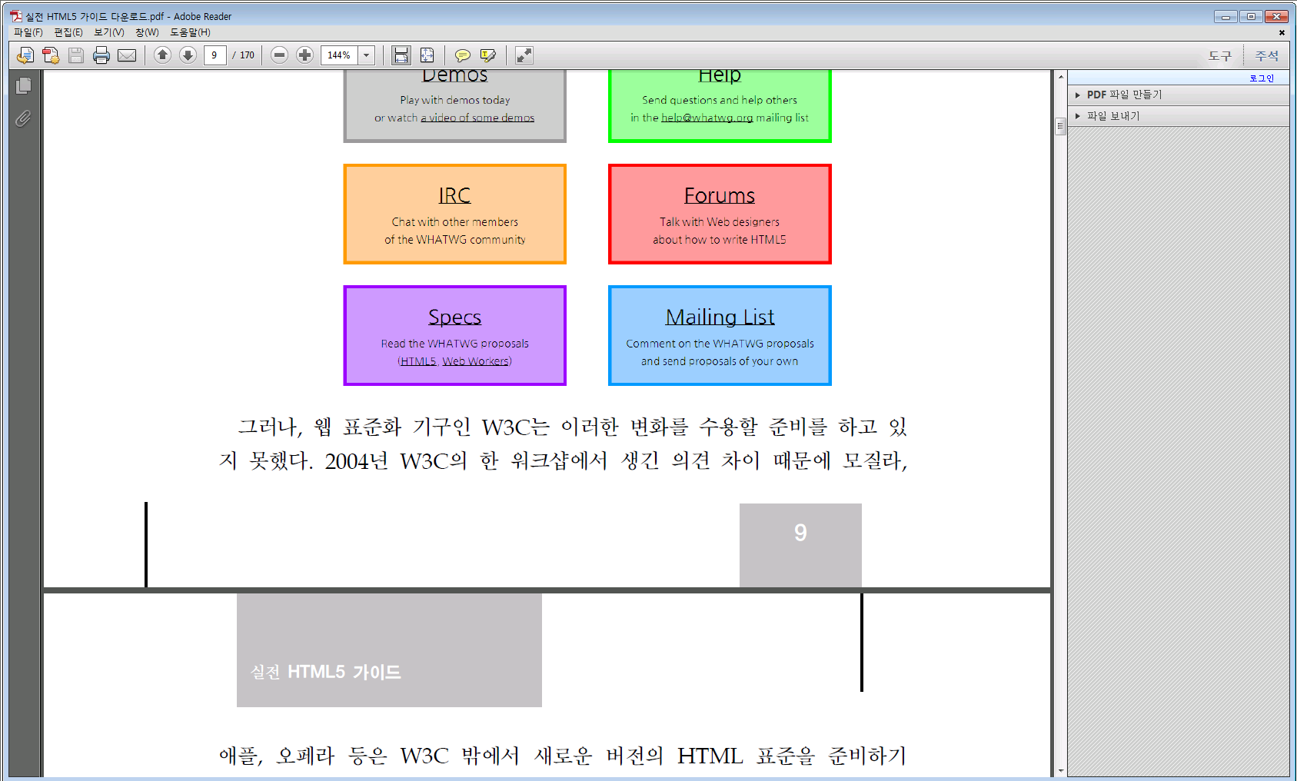Click the create PDF online icon

[51, 55]
